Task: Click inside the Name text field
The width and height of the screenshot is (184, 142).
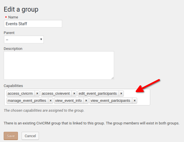Action: (x=33, y=24)
